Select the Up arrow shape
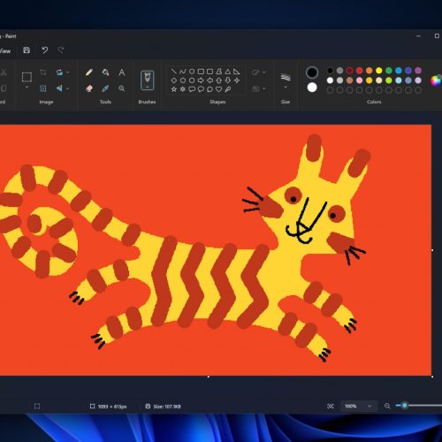 point(218,80)
